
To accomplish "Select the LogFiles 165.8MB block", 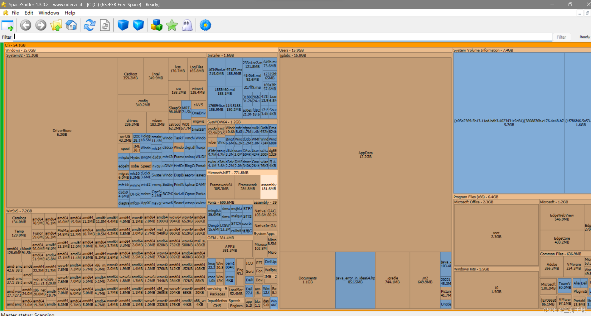I will pos(196,69).
